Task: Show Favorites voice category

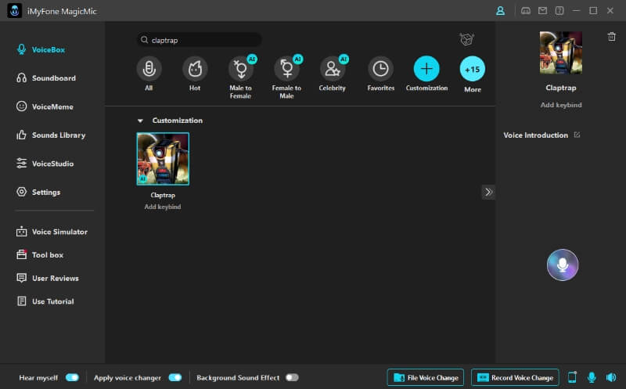Action: click(380, 69)
